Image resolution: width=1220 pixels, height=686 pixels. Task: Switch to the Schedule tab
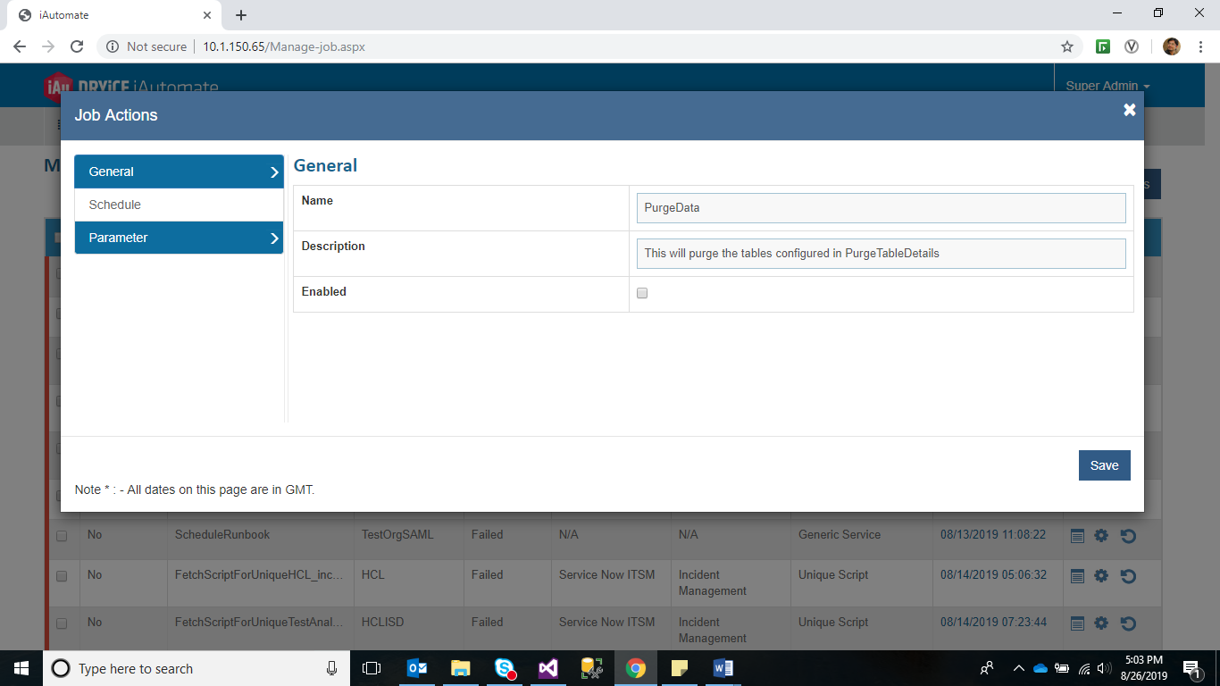coord(179,205)
